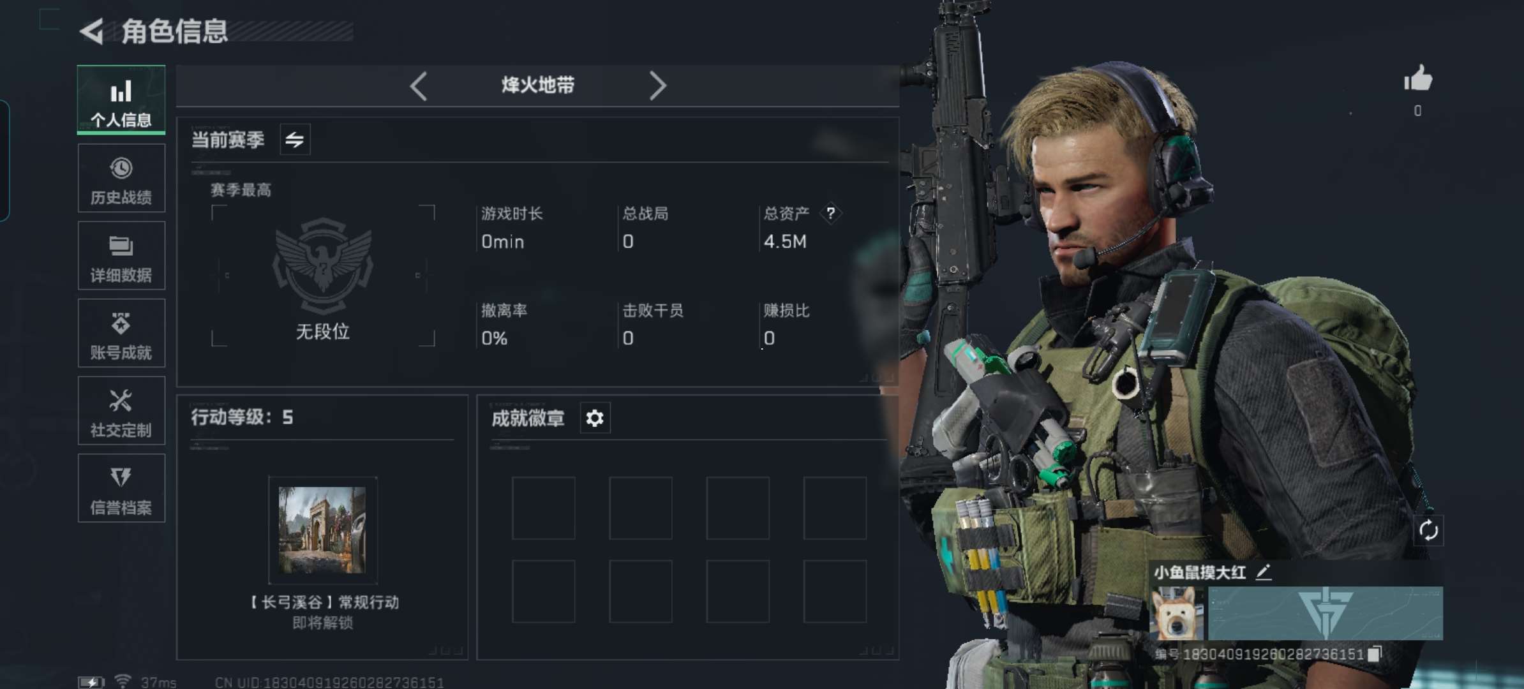The image size is (1524, 689).
Task: Toggle the 当前赛季 season swap button
Action: tap(295, 140)
